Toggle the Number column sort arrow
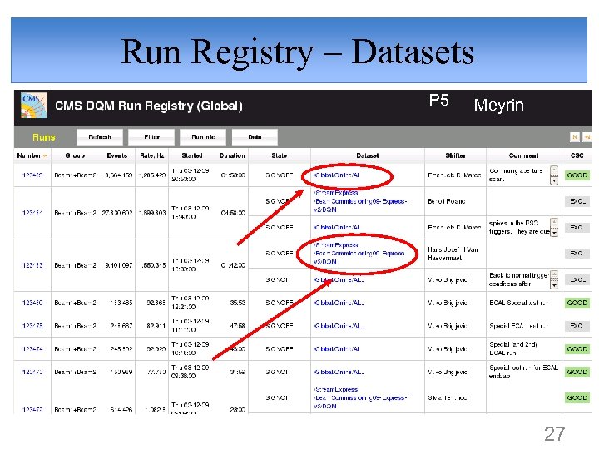Image resolution: width=599 pixels, height=449 pixels. [x=45, y=155]
